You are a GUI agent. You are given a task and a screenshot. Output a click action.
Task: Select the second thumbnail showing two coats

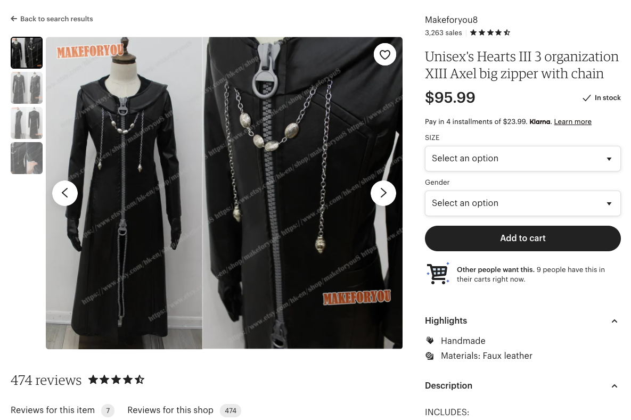(x=27, y=88)
